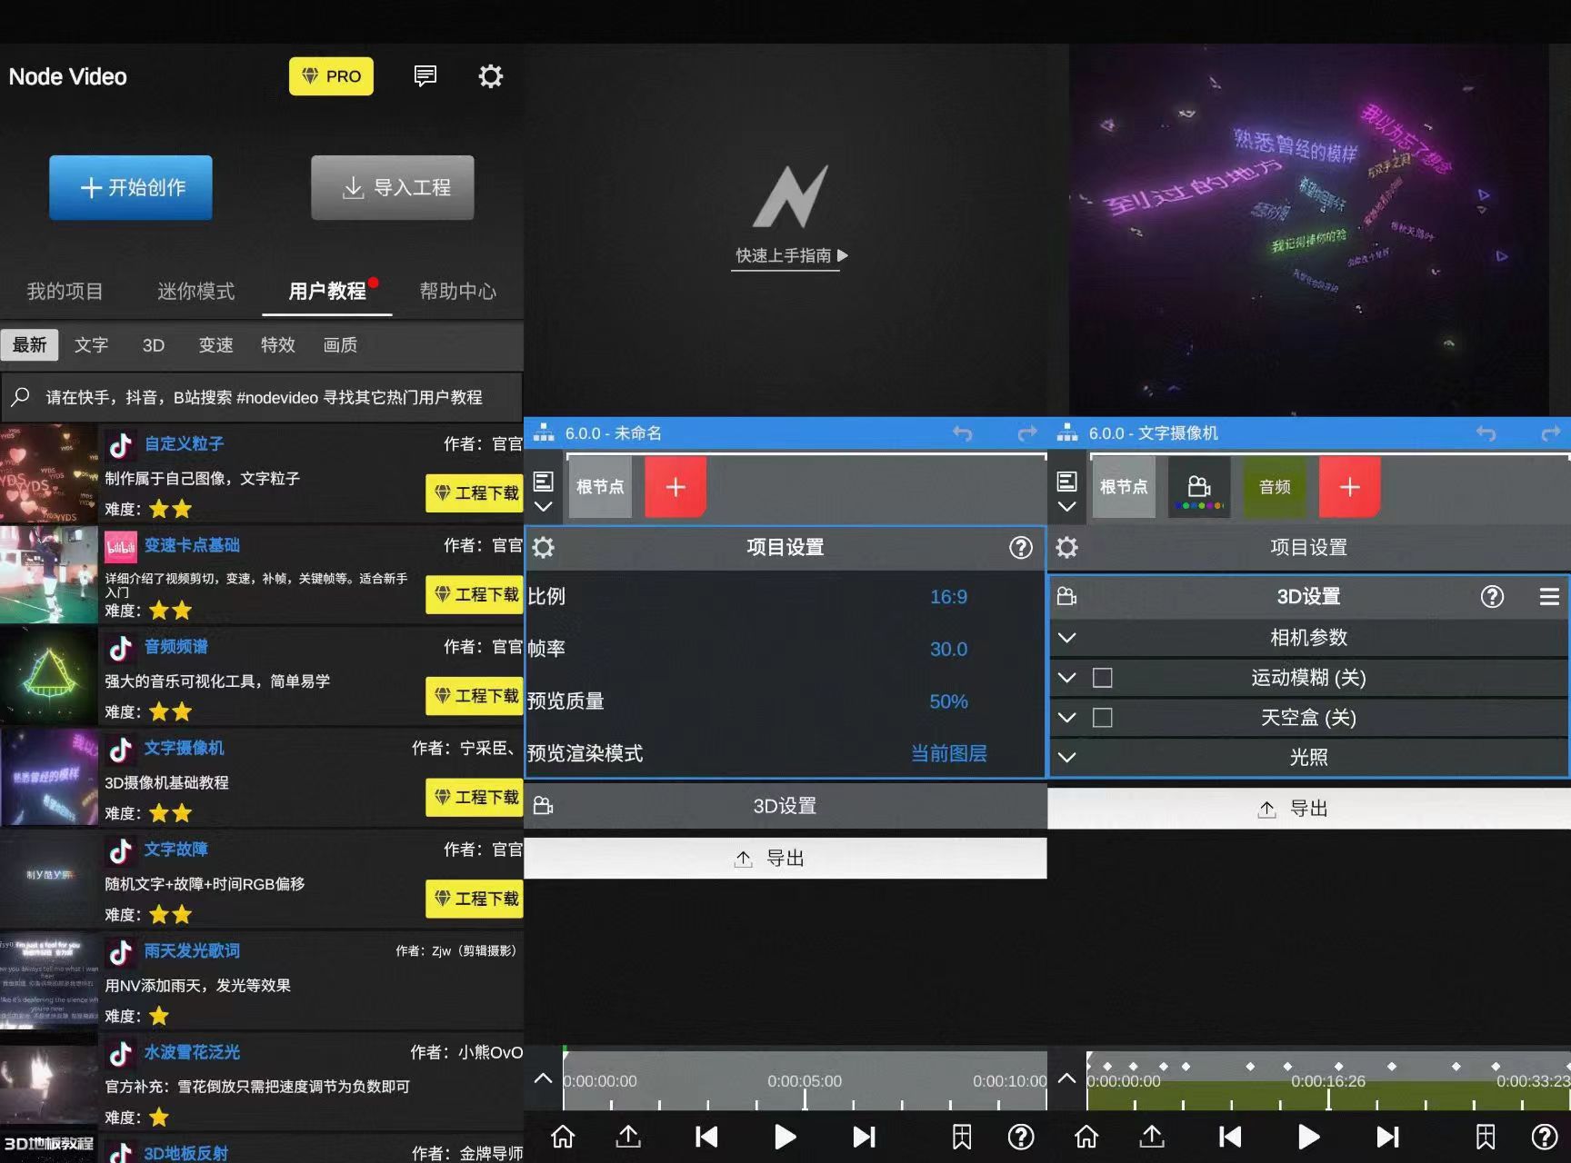
Task: Undo in the 未命名 project title bar
Action: click(x=962, y=433)
